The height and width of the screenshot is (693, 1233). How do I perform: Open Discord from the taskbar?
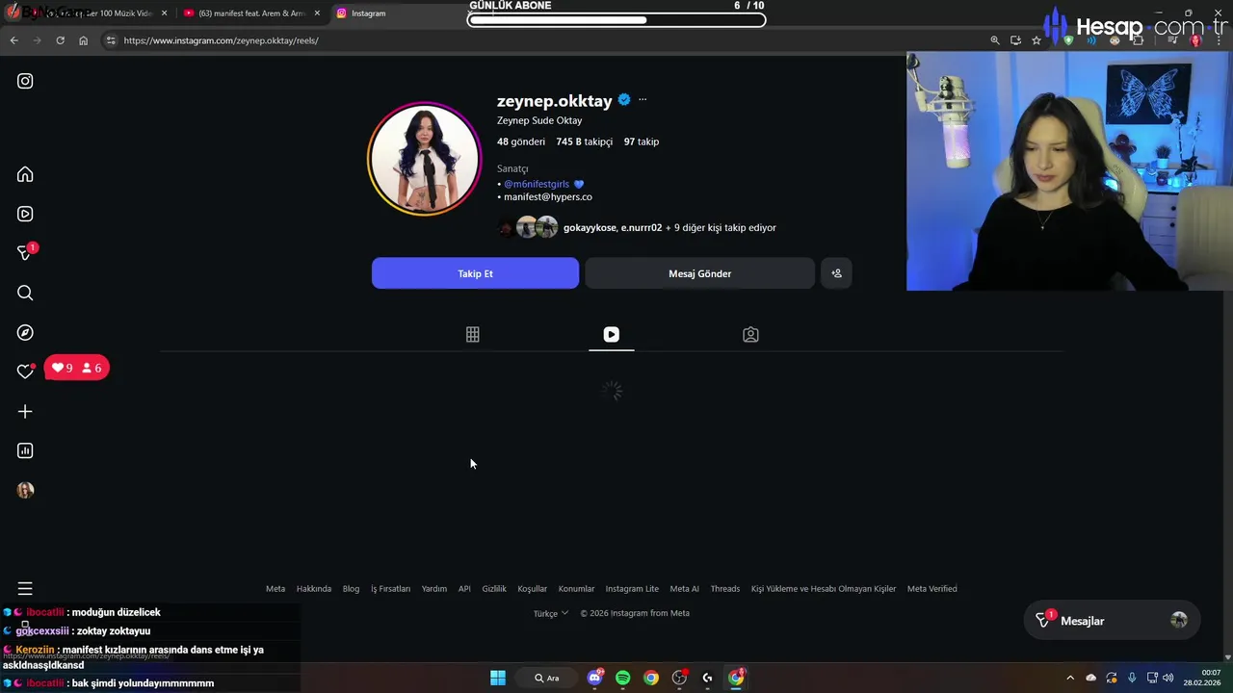[x=595, y=678]
